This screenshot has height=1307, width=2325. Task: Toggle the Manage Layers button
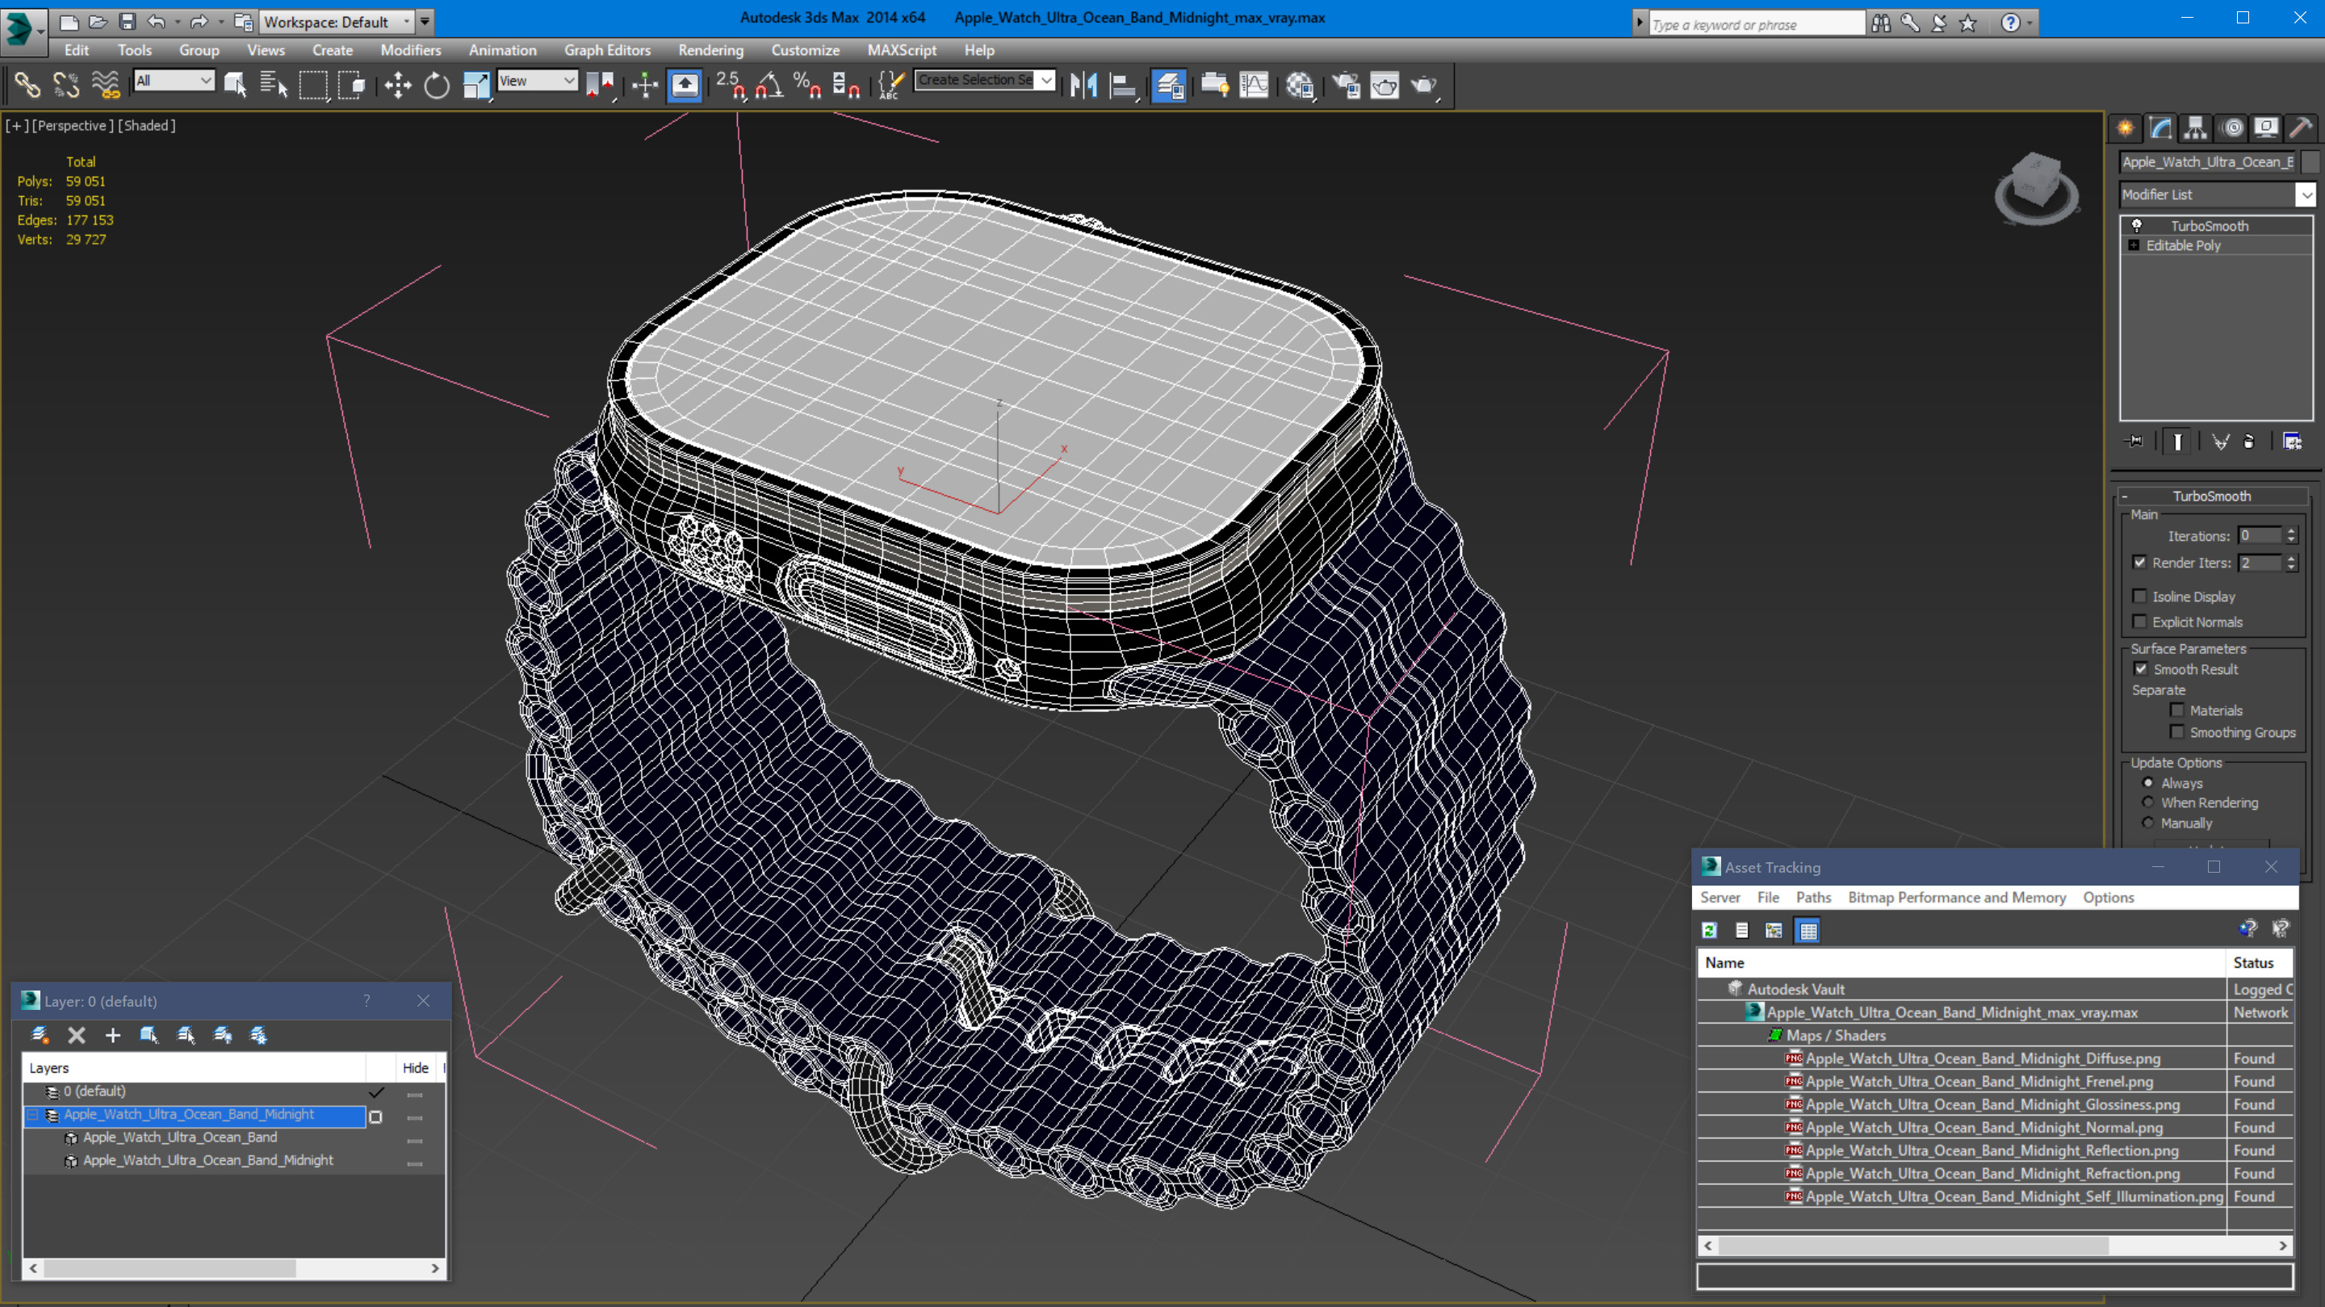[x=1169, y=85]
